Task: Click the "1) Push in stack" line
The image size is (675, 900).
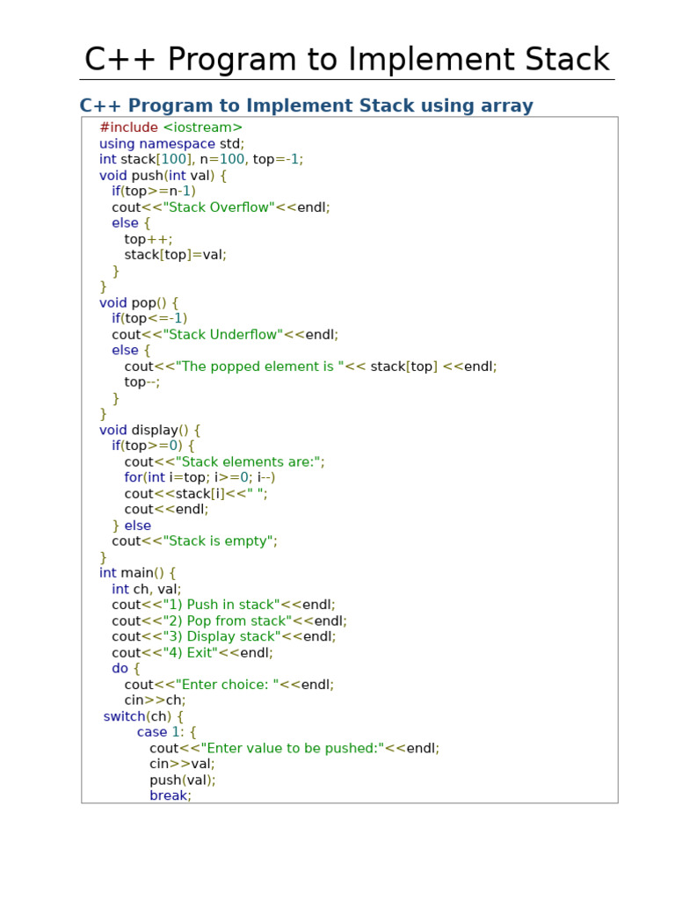Action: [x=224, y=605]
